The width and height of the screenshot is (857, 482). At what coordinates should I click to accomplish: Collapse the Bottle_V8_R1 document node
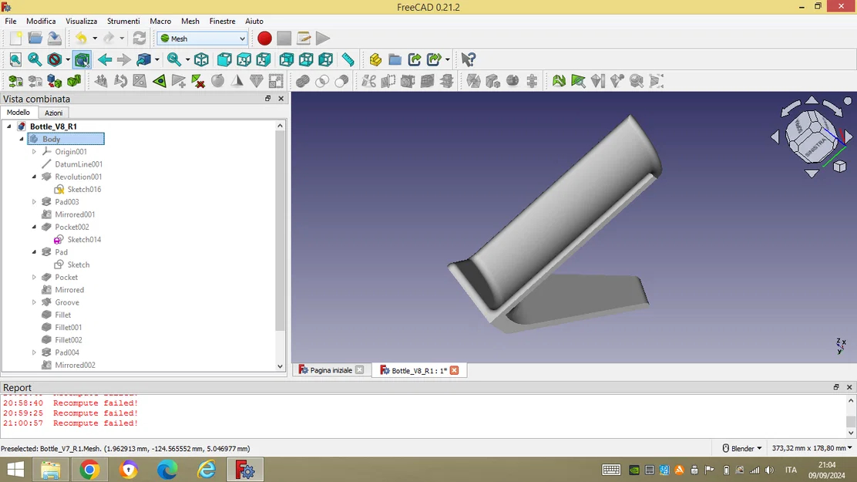[8, 126]
